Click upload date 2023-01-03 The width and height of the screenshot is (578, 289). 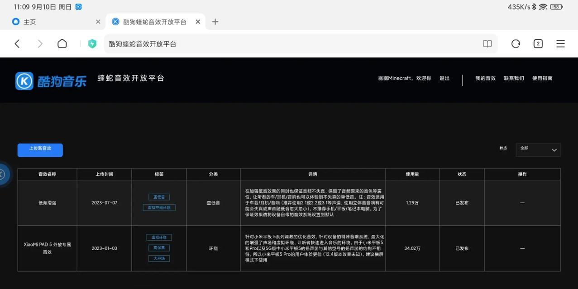tap(104, 248)
